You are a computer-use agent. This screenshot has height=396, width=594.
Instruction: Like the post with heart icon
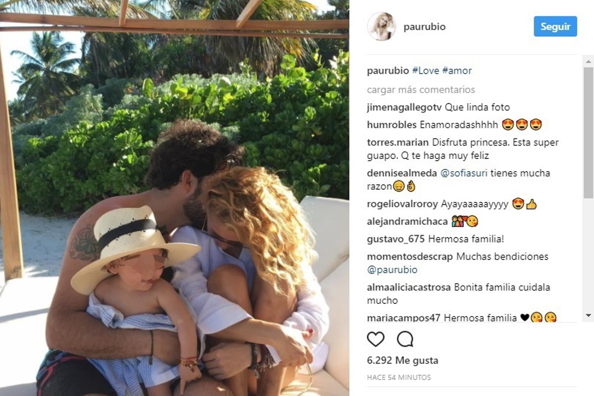376,339
